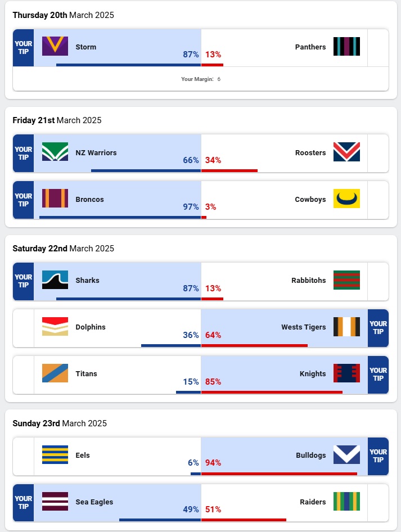This screenshot has width=401, height=532.
Task: Select the Broncos team name
Action: click(x=89, y=199)
